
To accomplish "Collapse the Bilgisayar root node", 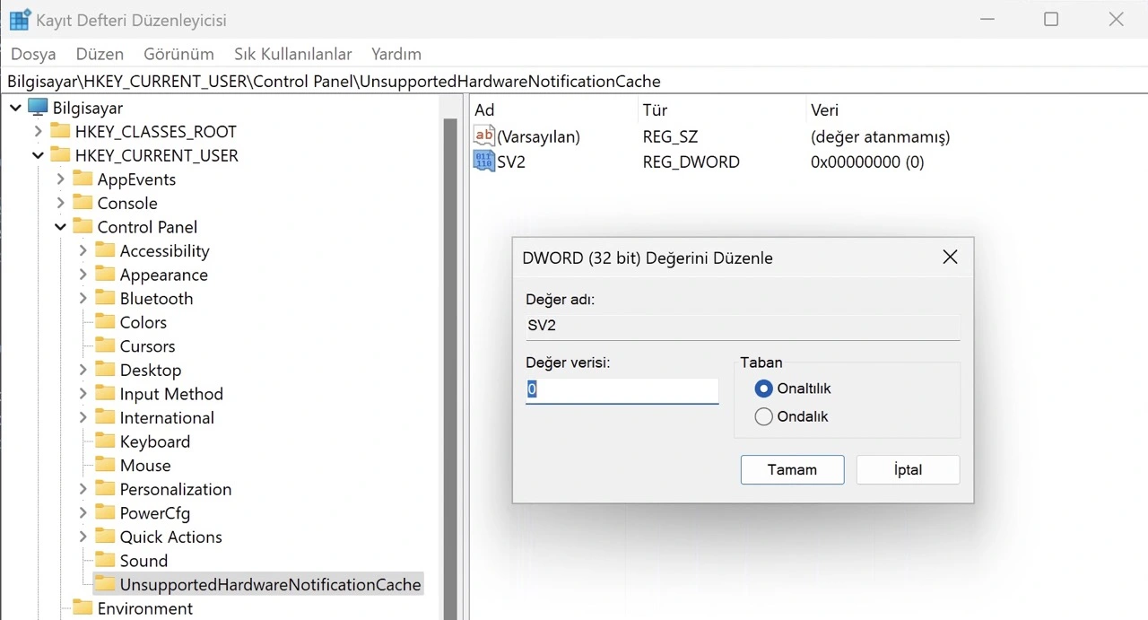I will tap(15, 108).
